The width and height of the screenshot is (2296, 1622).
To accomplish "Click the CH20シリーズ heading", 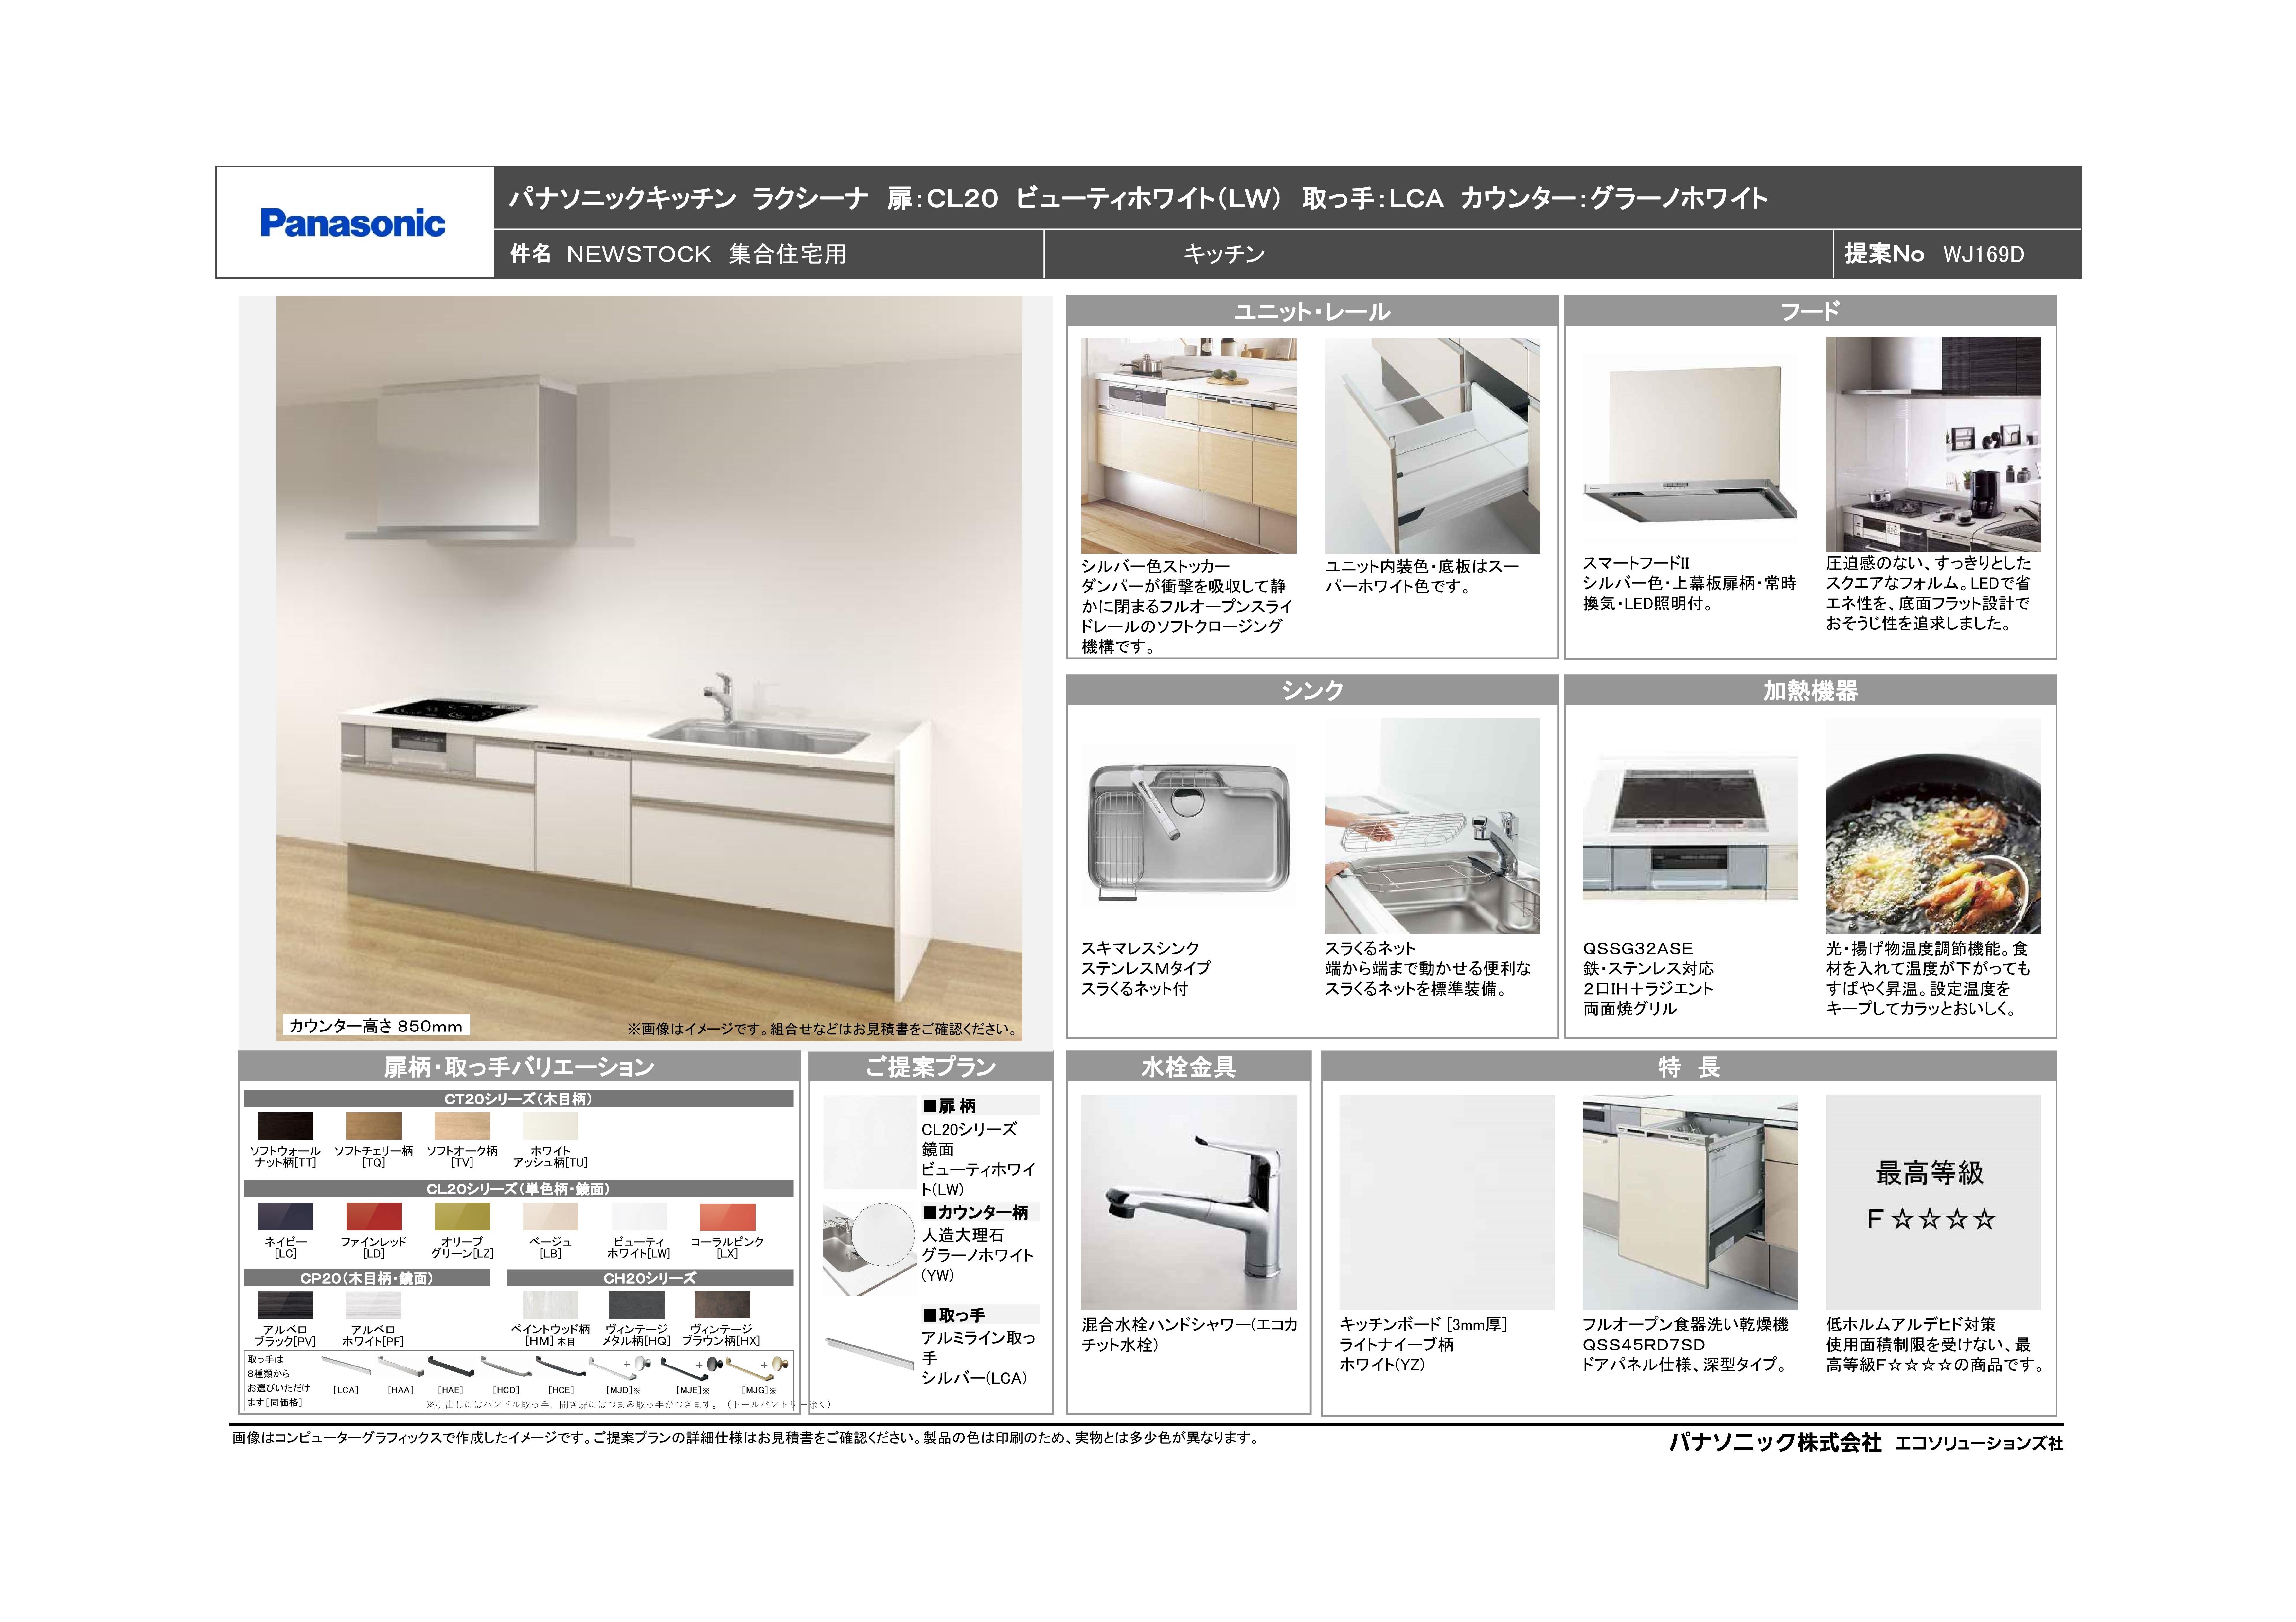I will pyautogui.click(x=650, y=1278).
